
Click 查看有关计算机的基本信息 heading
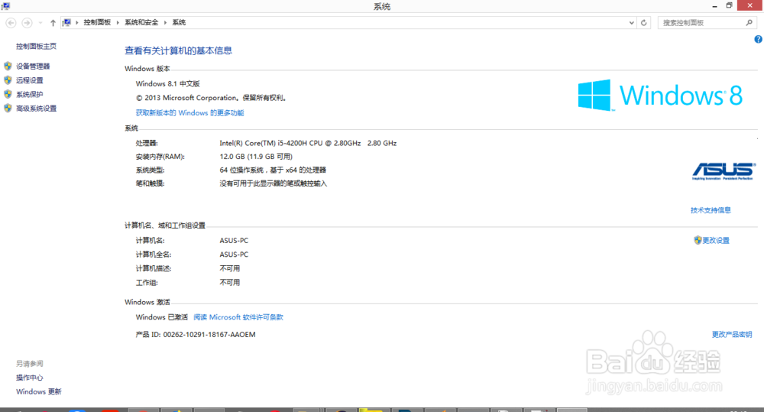click(178, 50)
